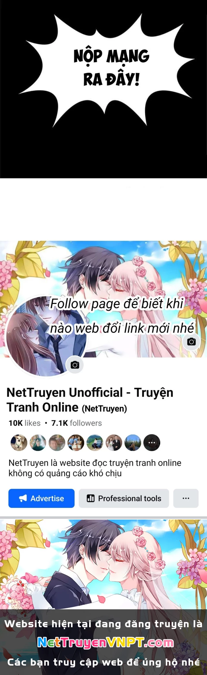Click the NetTruyen Unofficial page title
This screenshot has height=675, width=207.
coord(90,400)
